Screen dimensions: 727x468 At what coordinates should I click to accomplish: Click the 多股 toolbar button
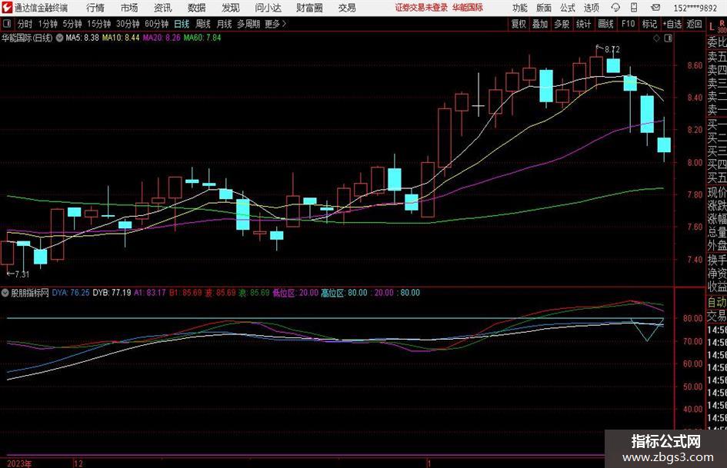(x=562, y=24)
